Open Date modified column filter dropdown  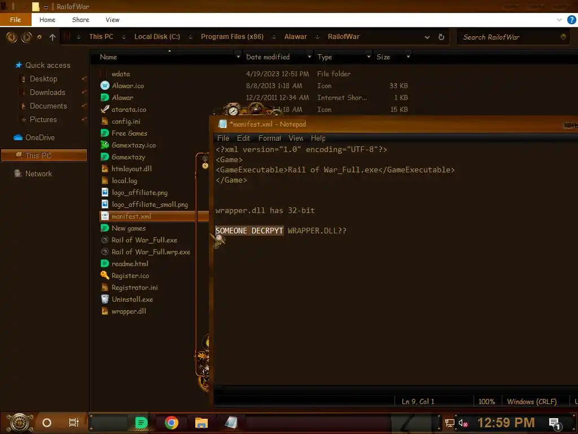[309, 57]
